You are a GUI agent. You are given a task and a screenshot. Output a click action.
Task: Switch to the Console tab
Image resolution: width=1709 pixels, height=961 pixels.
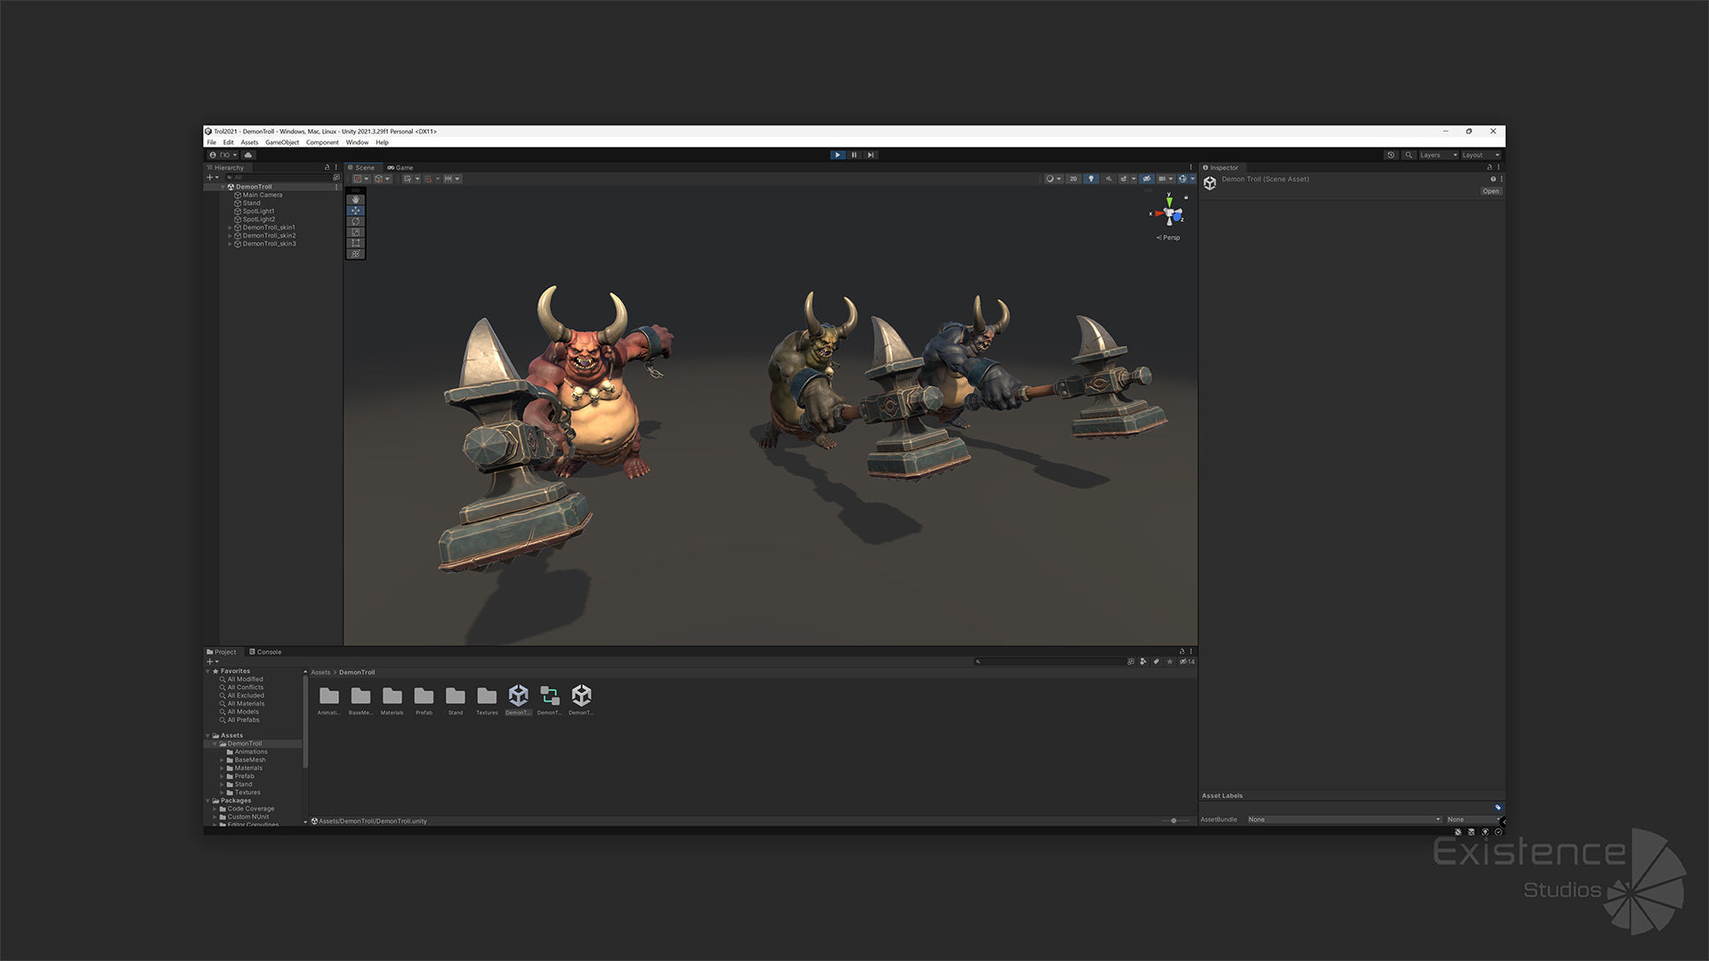point(265,651)
